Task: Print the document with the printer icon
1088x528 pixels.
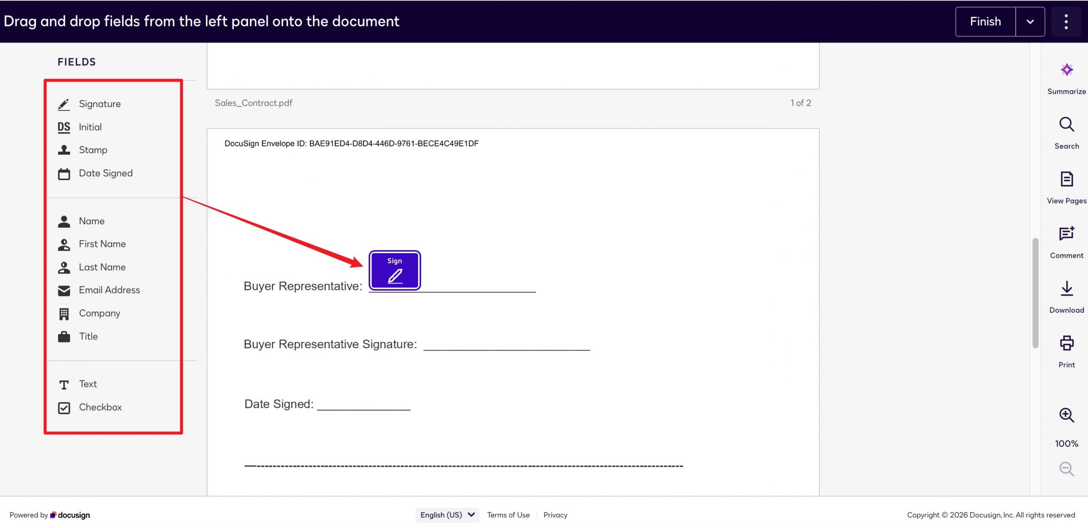Action: click(1066, 343)
